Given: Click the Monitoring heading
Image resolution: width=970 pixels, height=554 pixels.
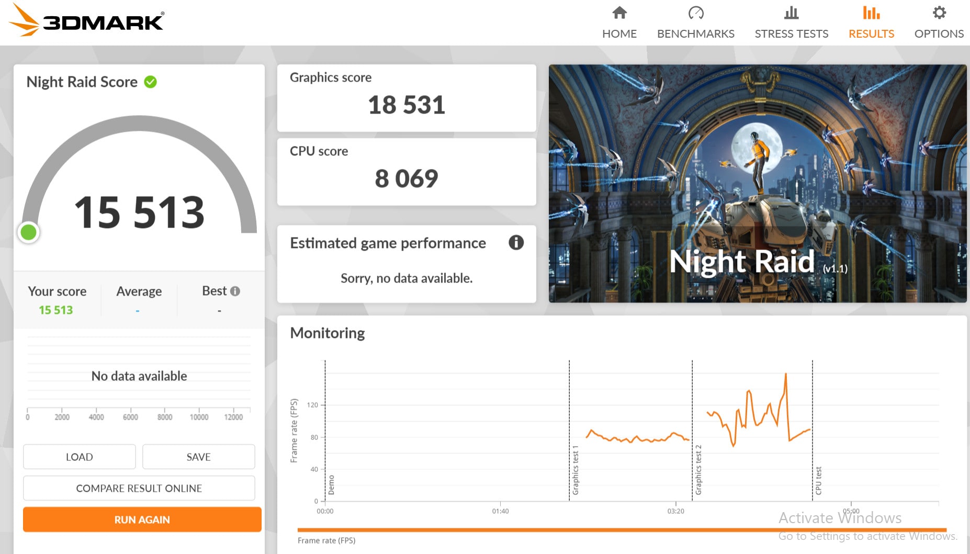Looking at the screenshot, I should pos(328,333).
